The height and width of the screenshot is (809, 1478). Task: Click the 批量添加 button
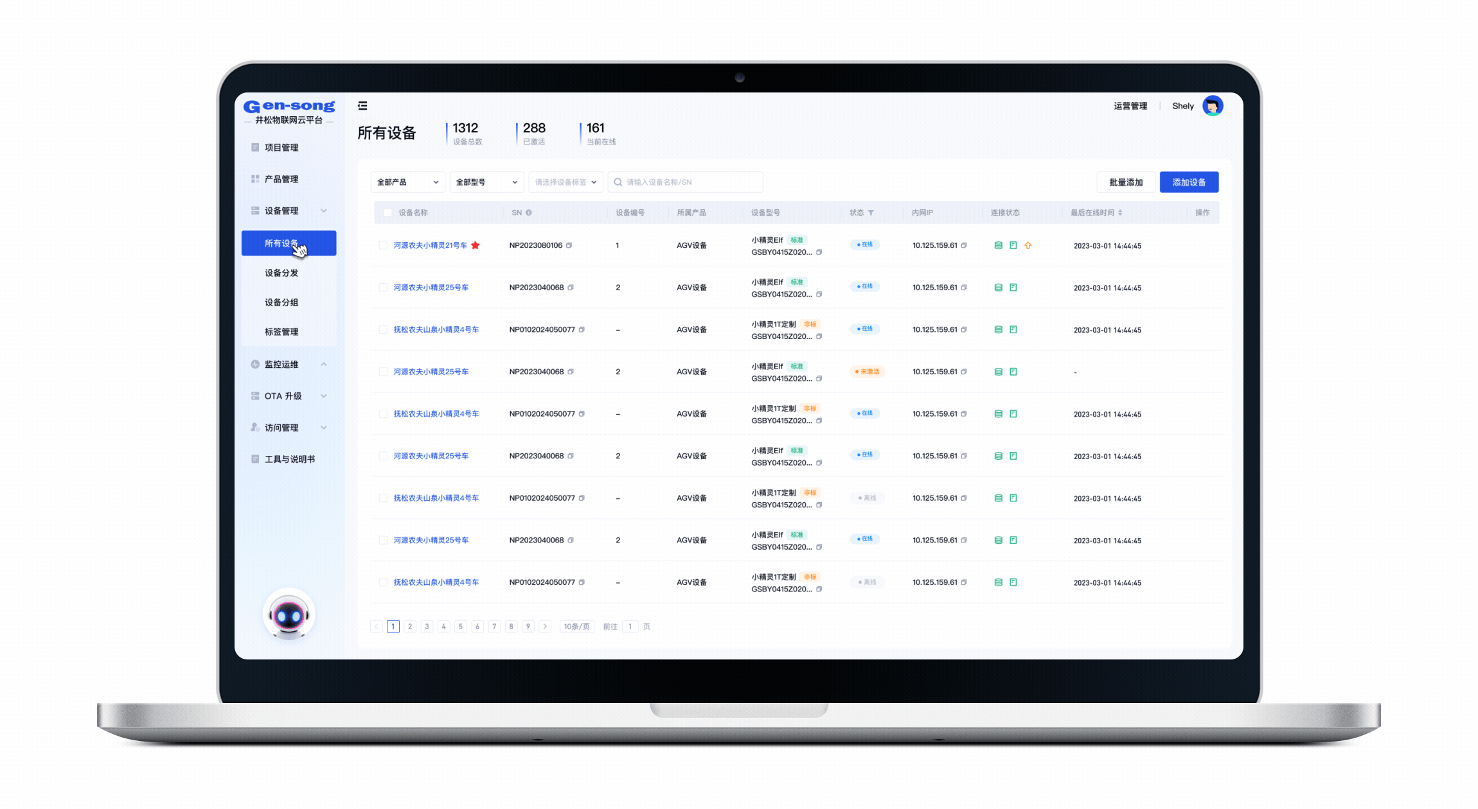pos(1126,182)
